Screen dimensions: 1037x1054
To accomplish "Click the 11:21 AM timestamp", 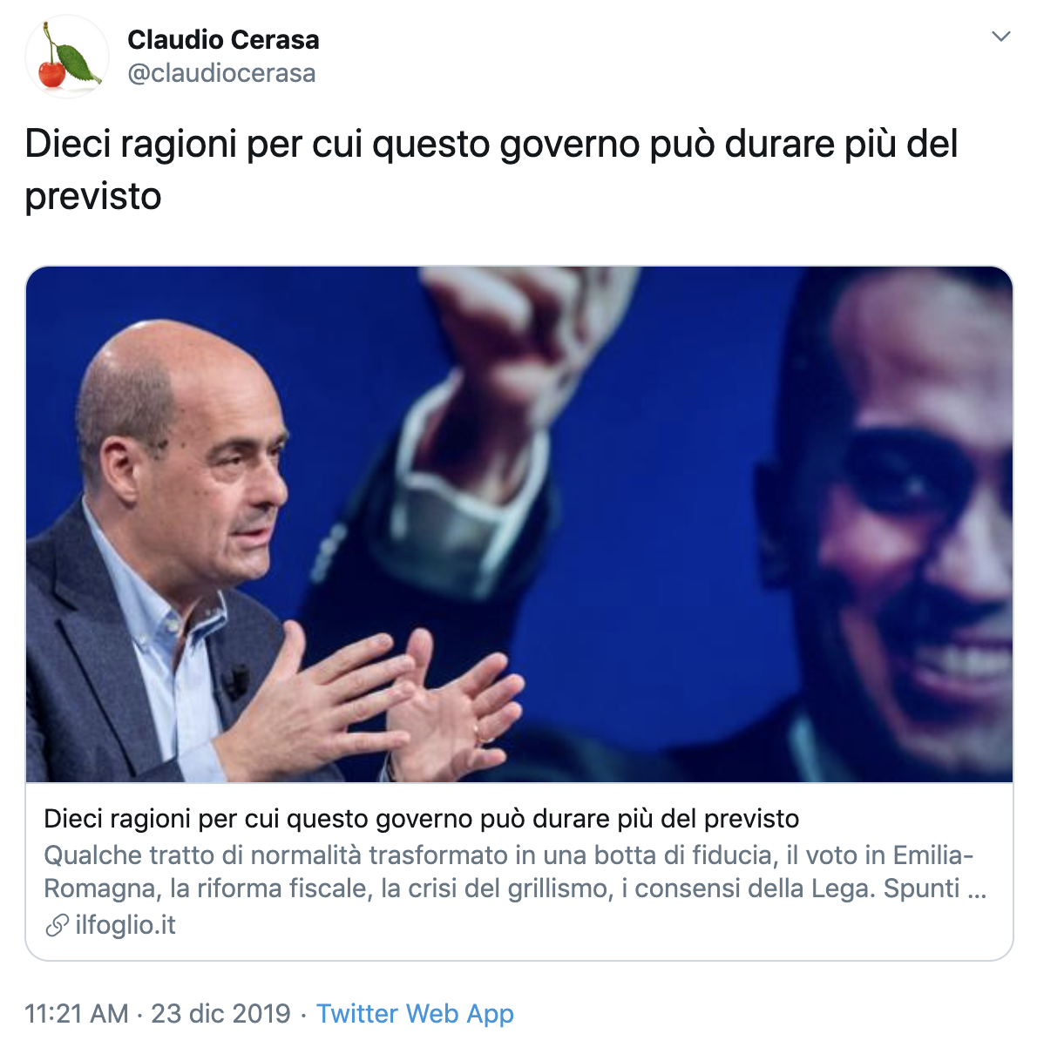I will click(77, 1014).
